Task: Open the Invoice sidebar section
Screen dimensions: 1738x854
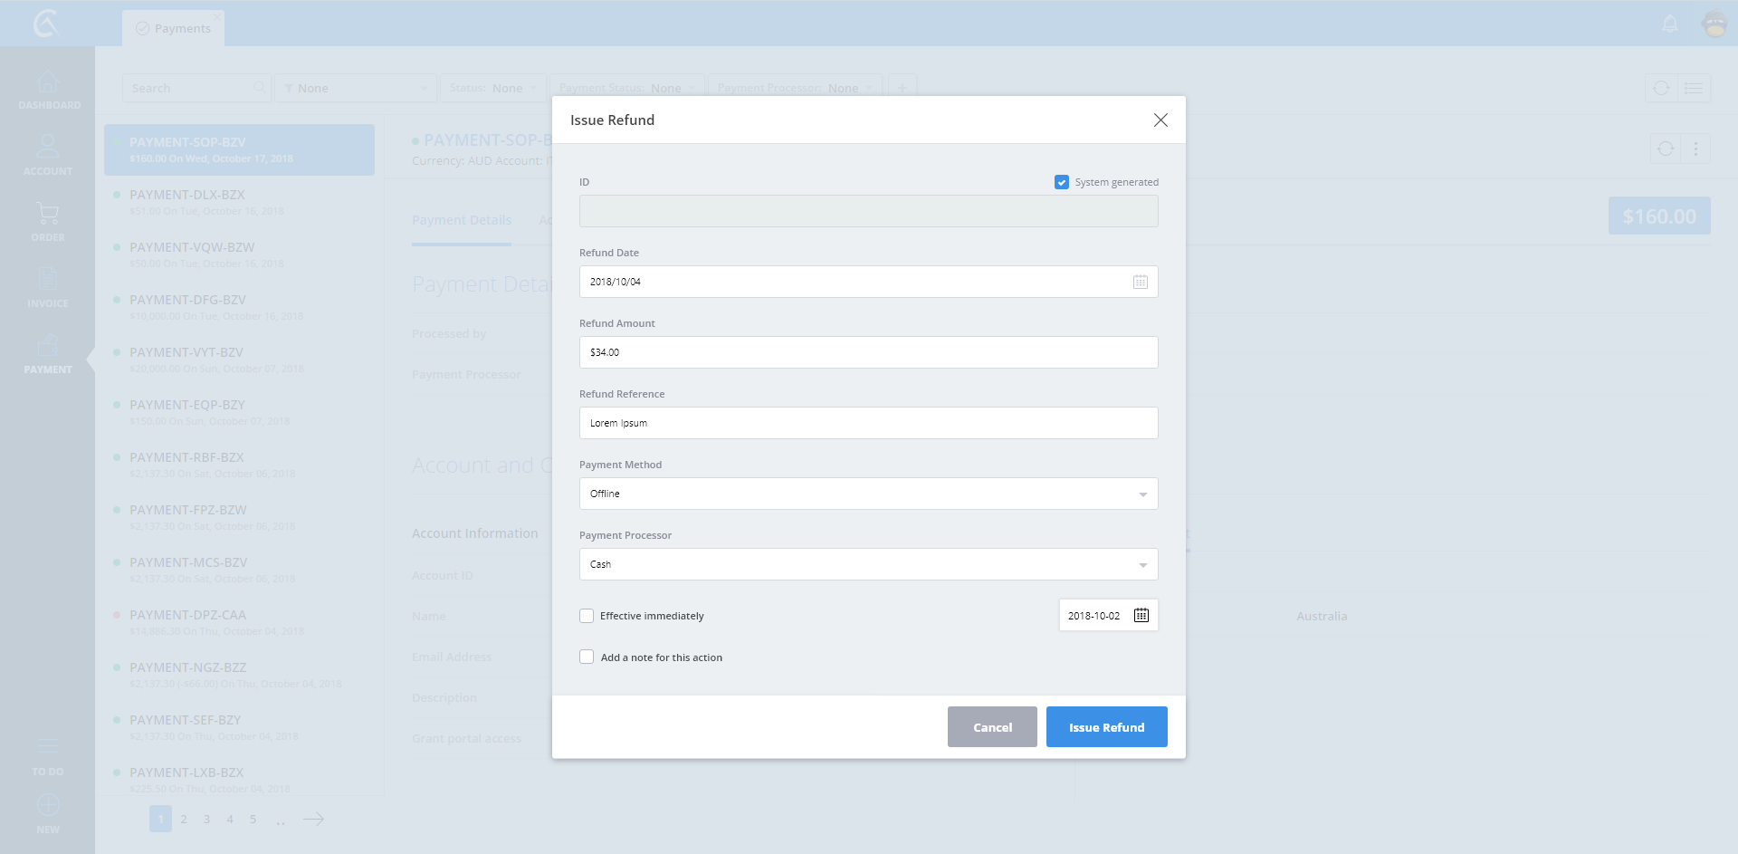Action: (48, 287)
